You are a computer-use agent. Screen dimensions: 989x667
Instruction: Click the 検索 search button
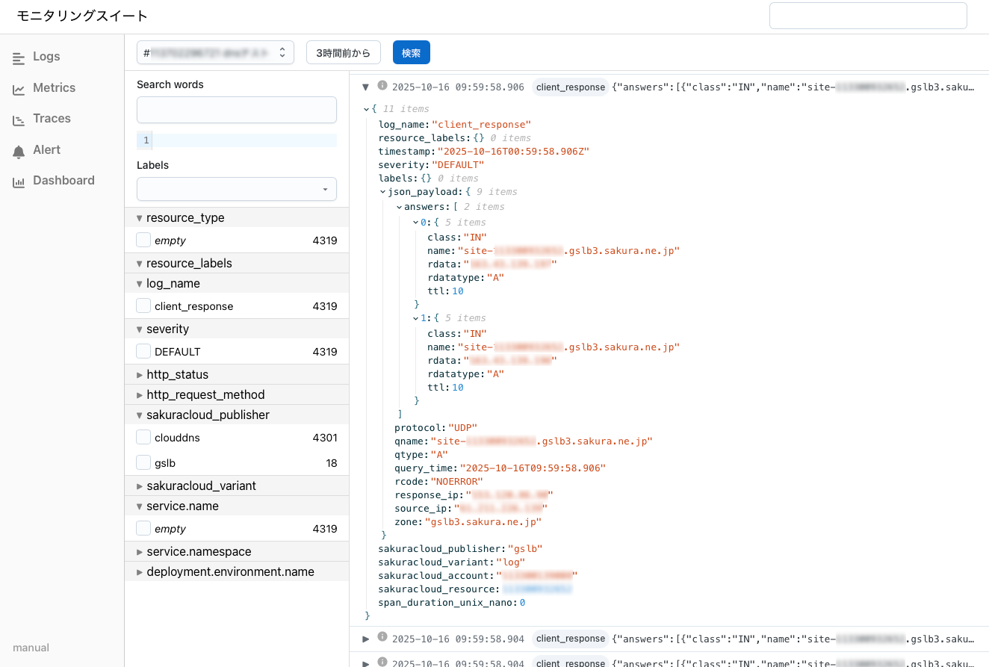point(411,52)
